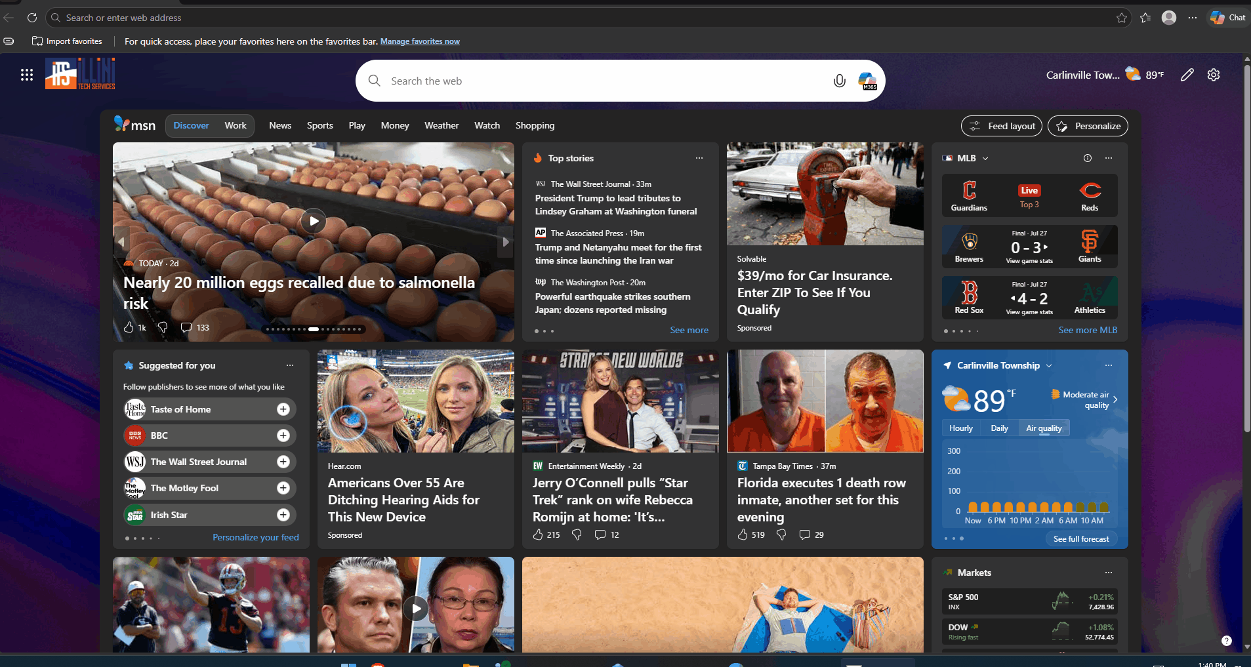Screen dimensions: 1251x667
Task: Click Personalize your feed link
Action: click(x=256, y=537)
